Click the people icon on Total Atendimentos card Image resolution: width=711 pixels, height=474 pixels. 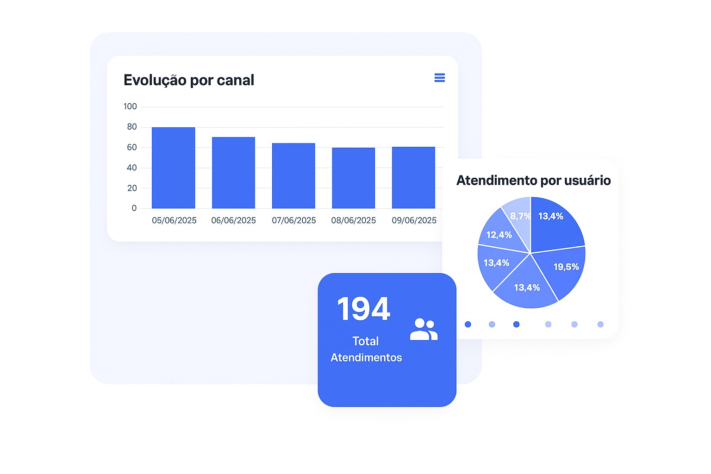(x=424, y=329)
